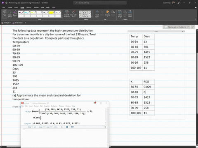Image resolution: width=198 pixels, height=148 pixels.
Task: Expand the pen gallery more arrow
Action: (62, 16)
